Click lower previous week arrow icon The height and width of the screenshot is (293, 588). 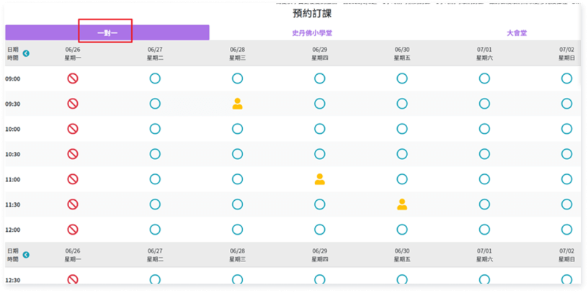[26, 254]
